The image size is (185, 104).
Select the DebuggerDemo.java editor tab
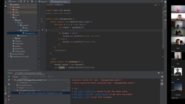pos(60,1)
